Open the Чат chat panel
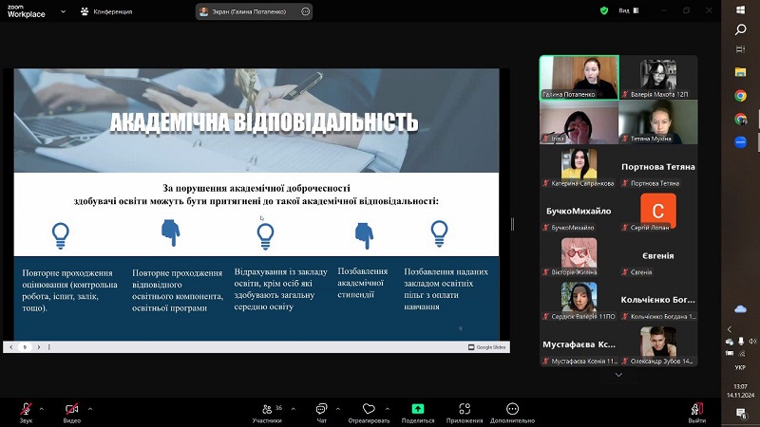760x427 pixels. [x=321, y=413]
